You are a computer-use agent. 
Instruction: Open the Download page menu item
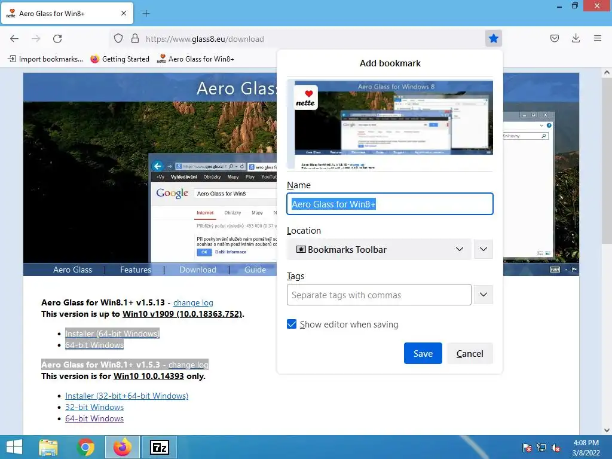(x=197, y=270)
